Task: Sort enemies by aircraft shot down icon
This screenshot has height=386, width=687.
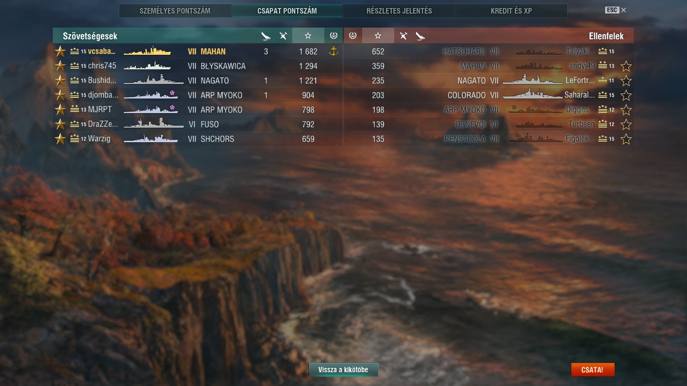Action: coord(403,36)
